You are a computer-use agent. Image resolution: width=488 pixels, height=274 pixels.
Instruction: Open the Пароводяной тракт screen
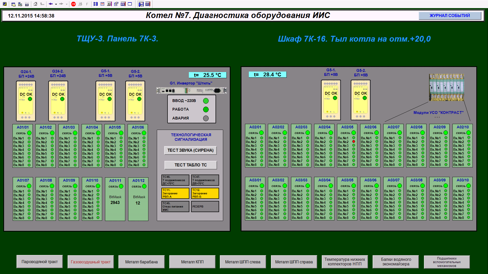click(x=40, y=262)
